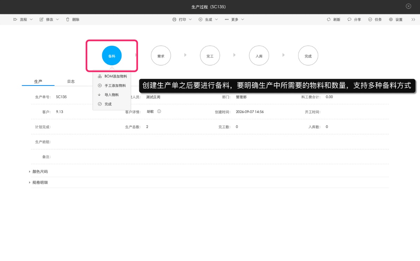
Task: Click the 流程 play icon
Action: click(x=15, y=20)
